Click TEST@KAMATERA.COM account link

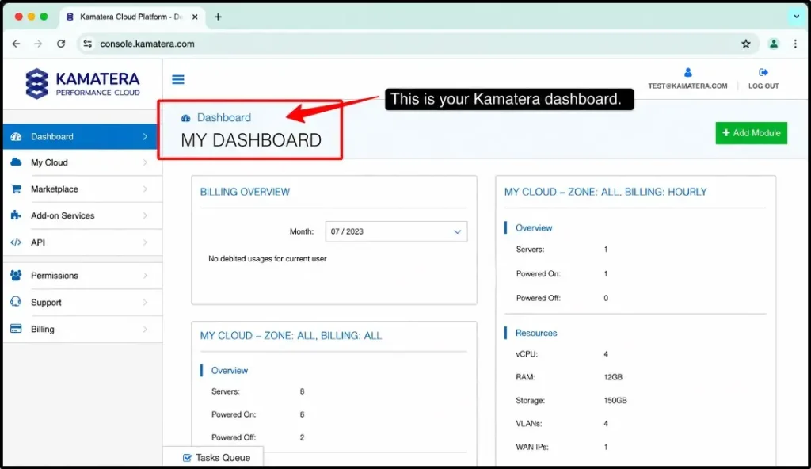(687, 86)
